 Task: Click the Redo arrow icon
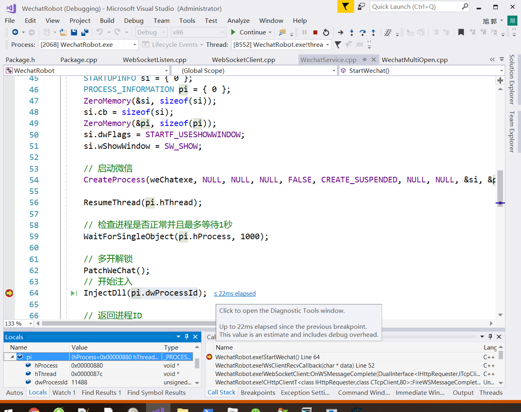(117, 32)
